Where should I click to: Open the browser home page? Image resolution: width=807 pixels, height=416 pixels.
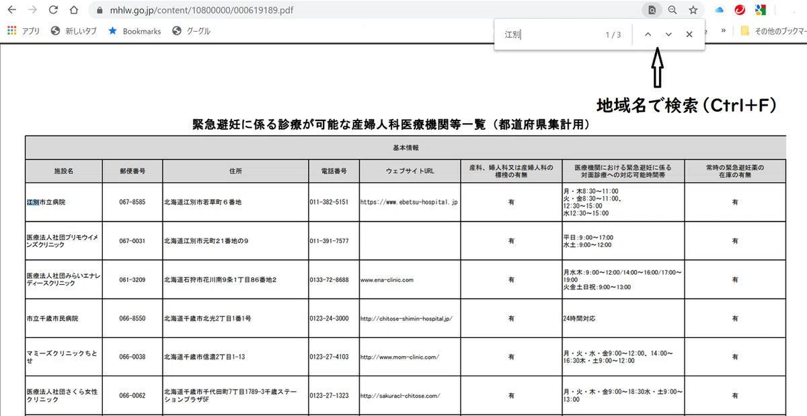tap(74, 10)
